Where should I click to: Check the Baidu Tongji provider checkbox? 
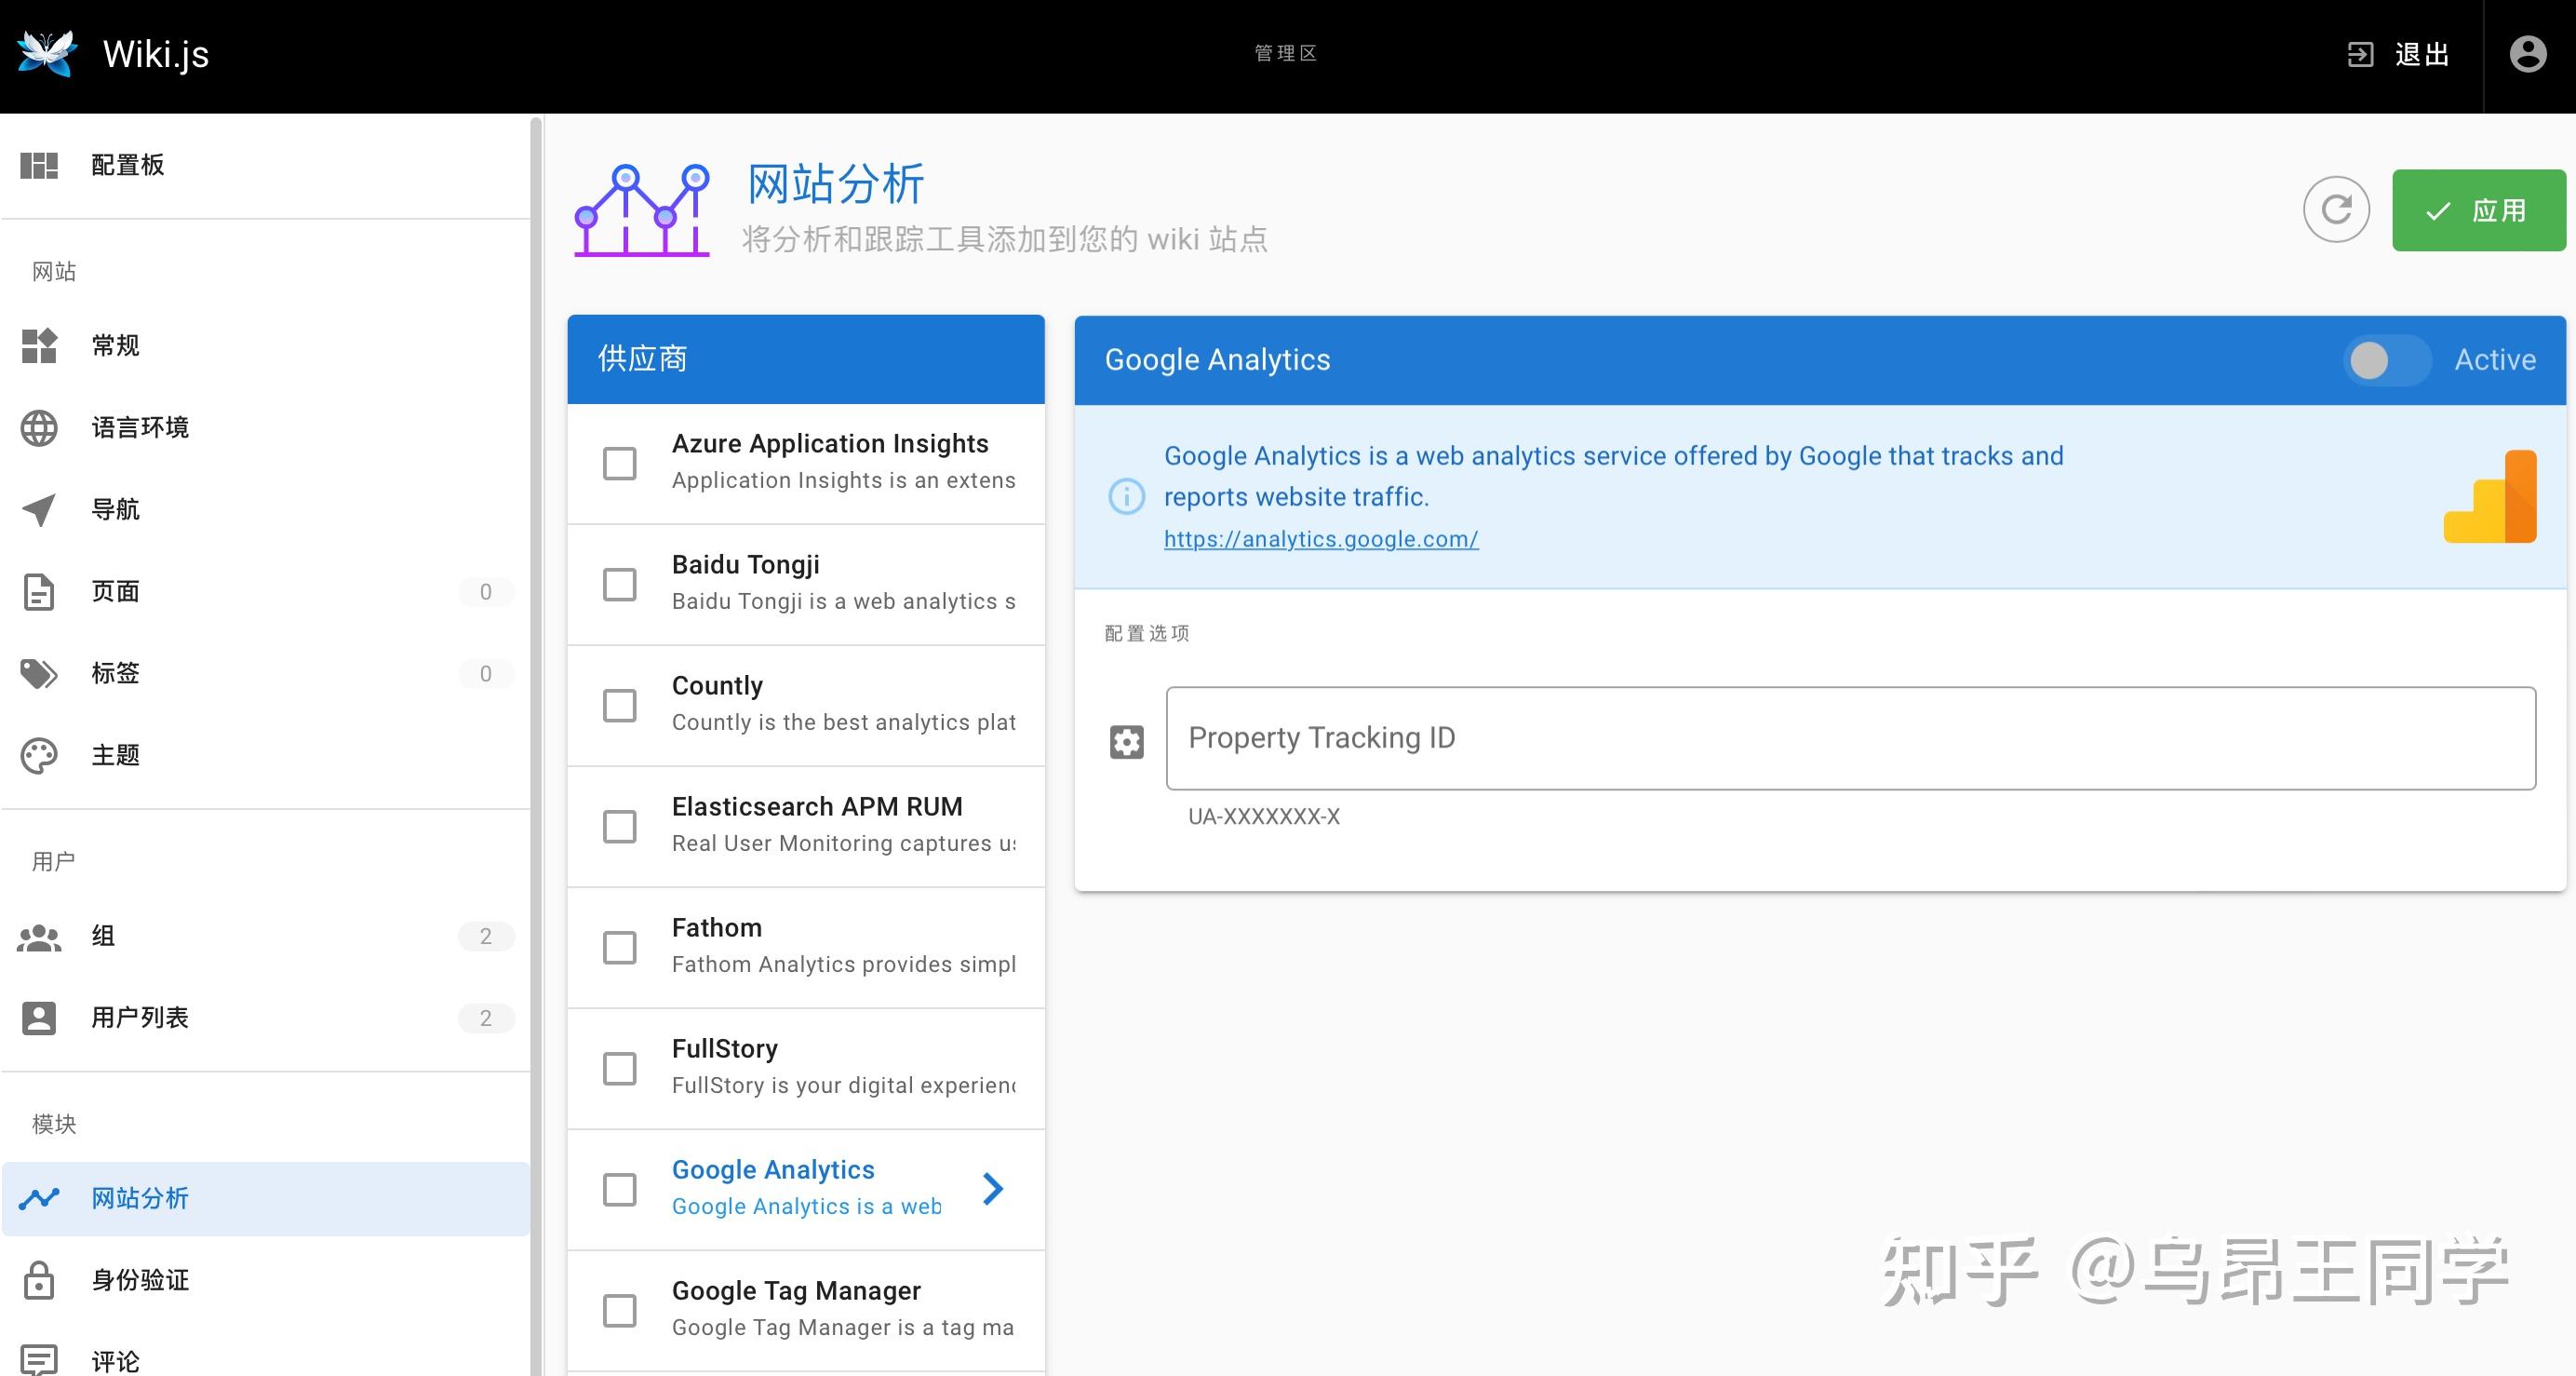click(x=618, y=585)
